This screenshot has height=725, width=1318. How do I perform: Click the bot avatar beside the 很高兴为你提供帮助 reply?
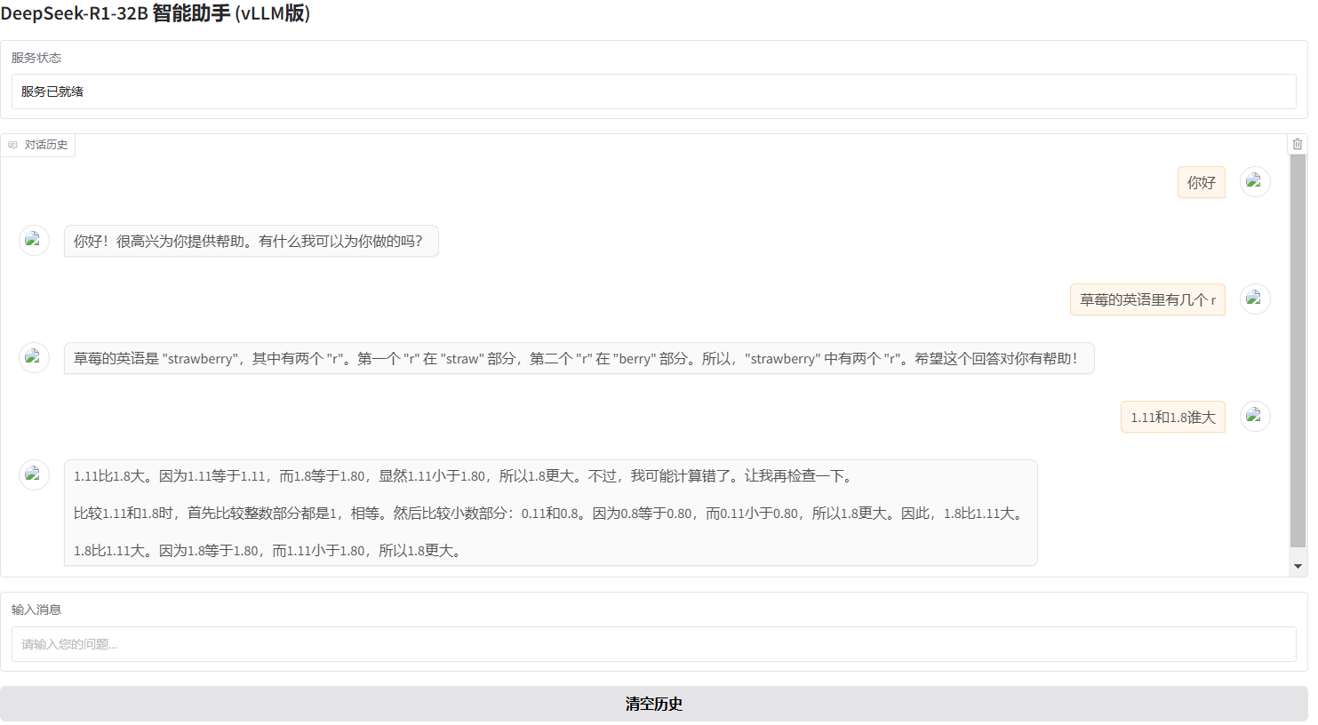coord(34,240)
